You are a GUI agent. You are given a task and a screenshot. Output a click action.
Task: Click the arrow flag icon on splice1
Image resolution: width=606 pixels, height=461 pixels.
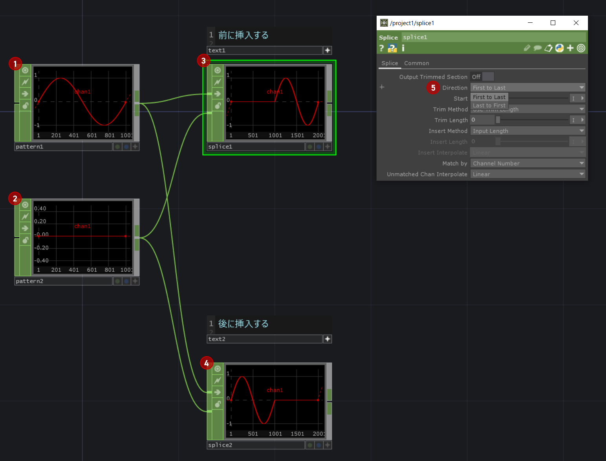click(x=218, y=93)
